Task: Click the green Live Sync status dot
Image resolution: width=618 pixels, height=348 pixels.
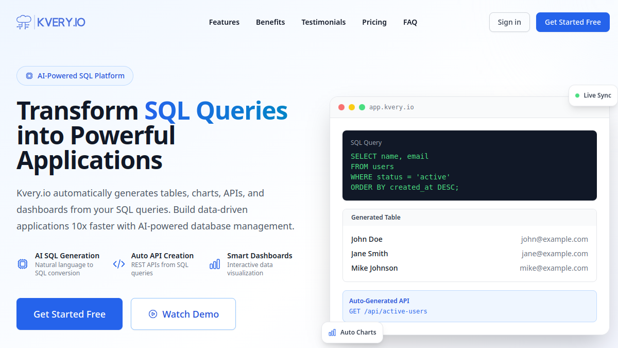Action: click(578, 95)
